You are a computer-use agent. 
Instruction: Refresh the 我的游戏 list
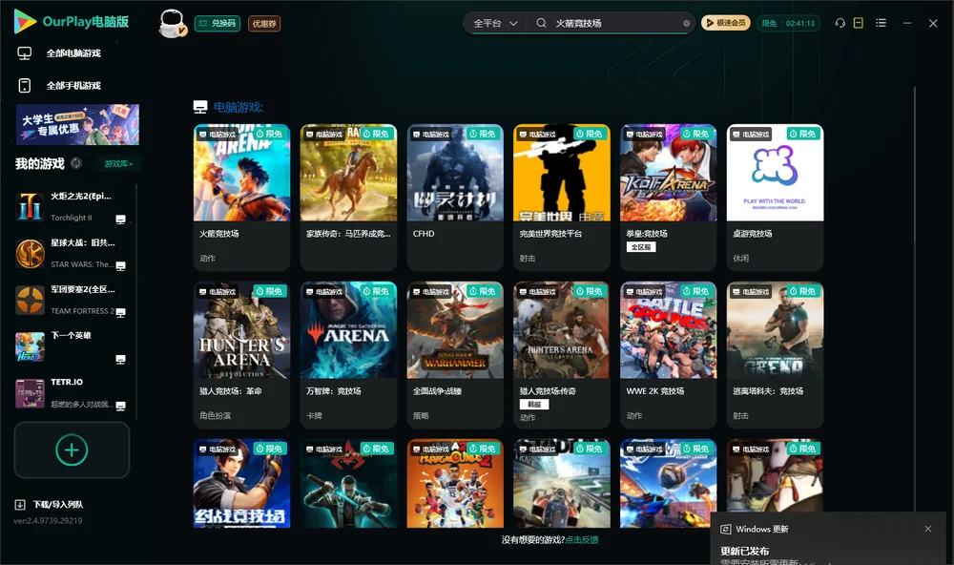(x=76, y=163)
